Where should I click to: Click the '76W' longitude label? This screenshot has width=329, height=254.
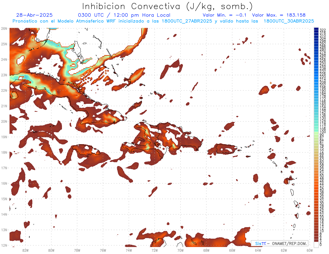pos(103,250)
